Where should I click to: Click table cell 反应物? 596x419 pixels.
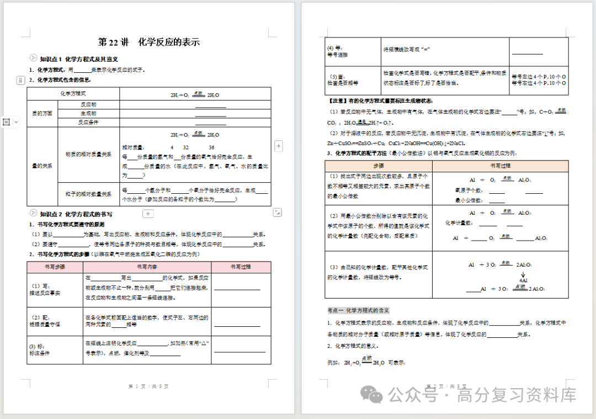click(x=88, y=104)
